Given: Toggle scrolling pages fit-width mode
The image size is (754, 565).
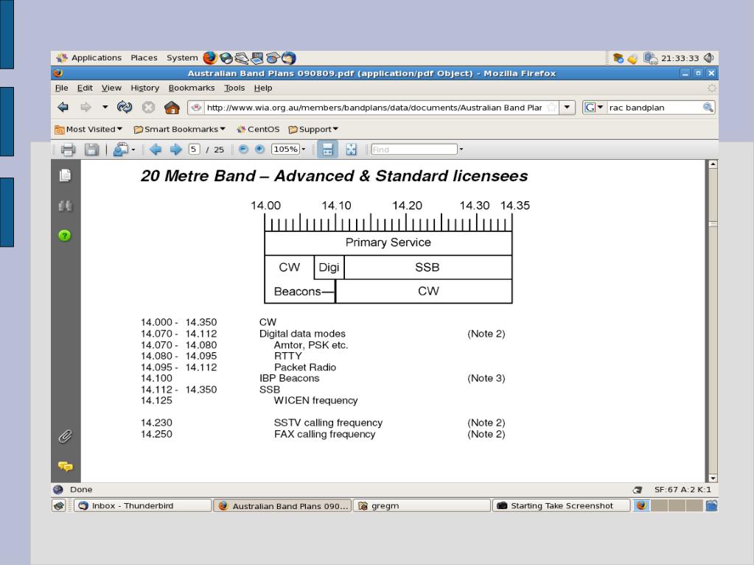Looking at the screenshot, I should coord(327,150).
